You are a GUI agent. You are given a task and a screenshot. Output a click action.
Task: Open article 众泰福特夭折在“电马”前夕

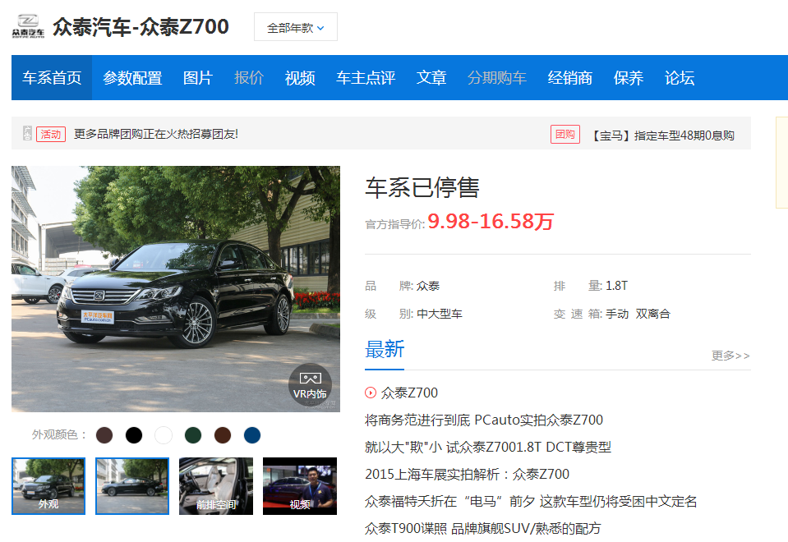click(531, 501)
